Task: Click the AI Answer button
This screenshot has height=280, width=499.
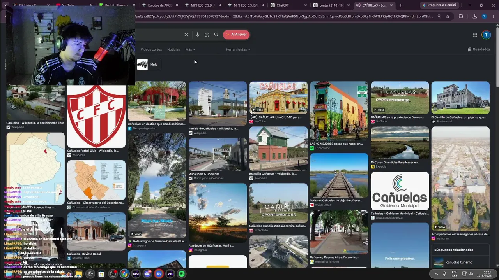Action: pyautogui.click(x=236, y=35)
